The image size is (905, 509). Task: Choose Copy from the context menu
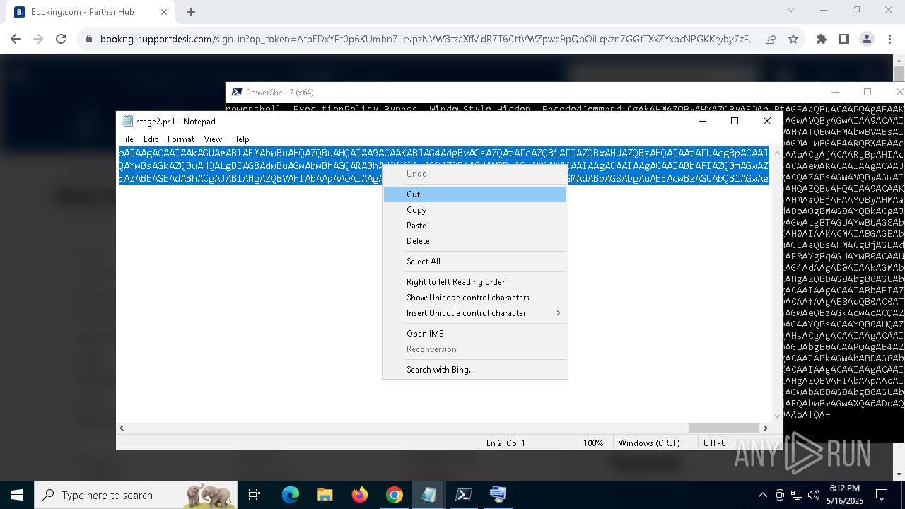(474, 210)
